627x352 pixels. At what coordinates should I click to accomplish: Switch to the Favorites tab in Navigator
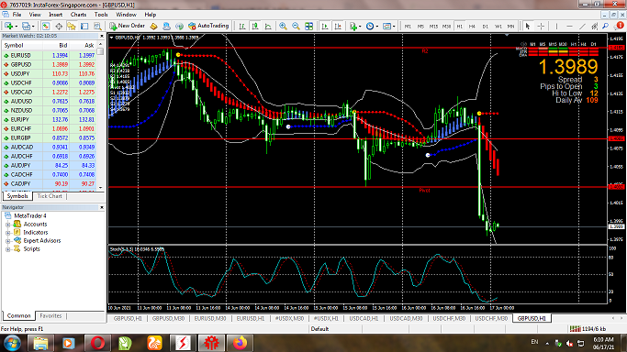[x=50, y=315]
